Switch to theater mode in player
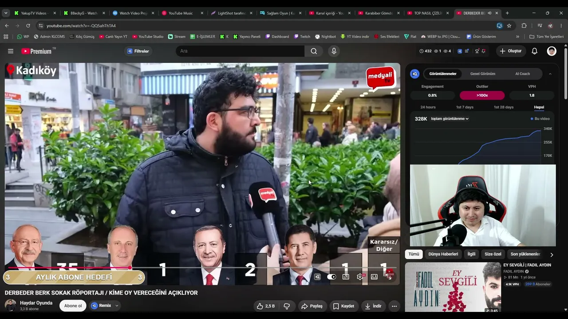 pos(374,276)
